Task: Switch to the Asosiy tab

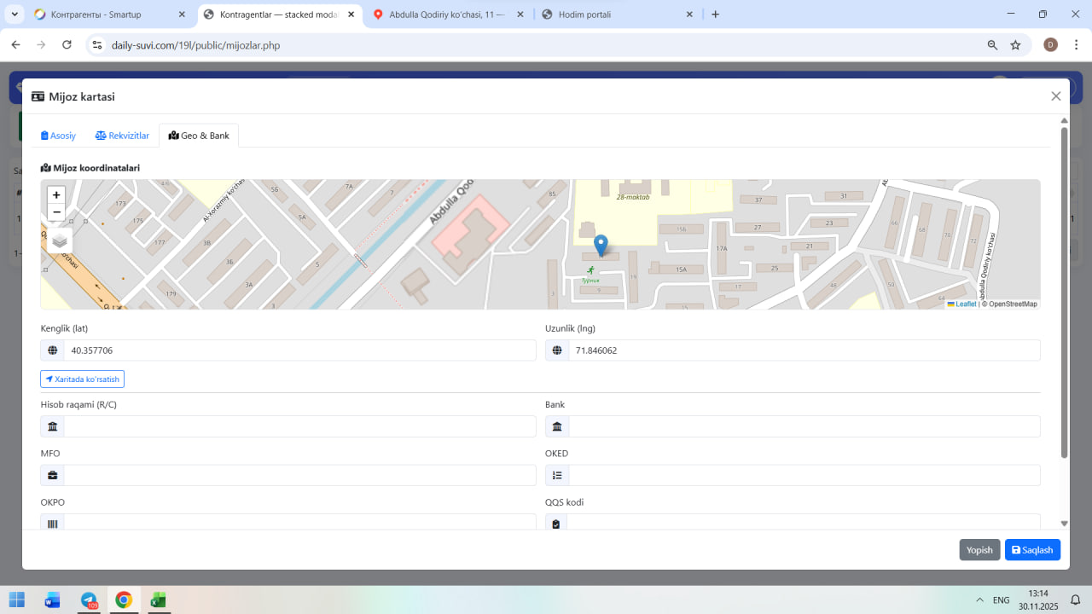Action: click(59, 136)
